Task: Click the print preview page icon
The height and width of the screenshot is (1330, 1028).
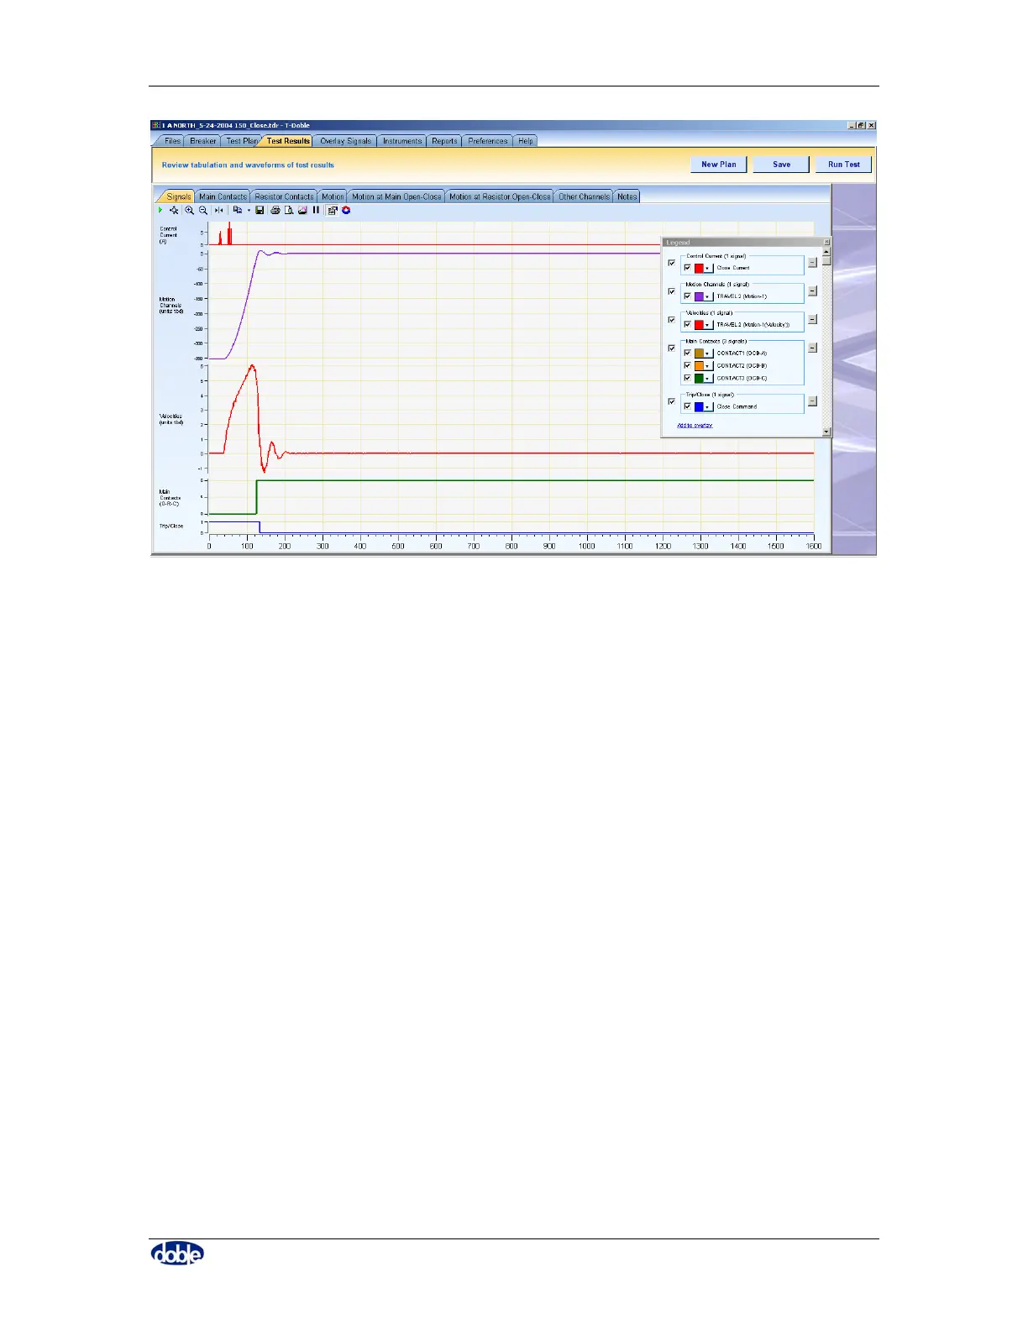Action: (289, 210)
